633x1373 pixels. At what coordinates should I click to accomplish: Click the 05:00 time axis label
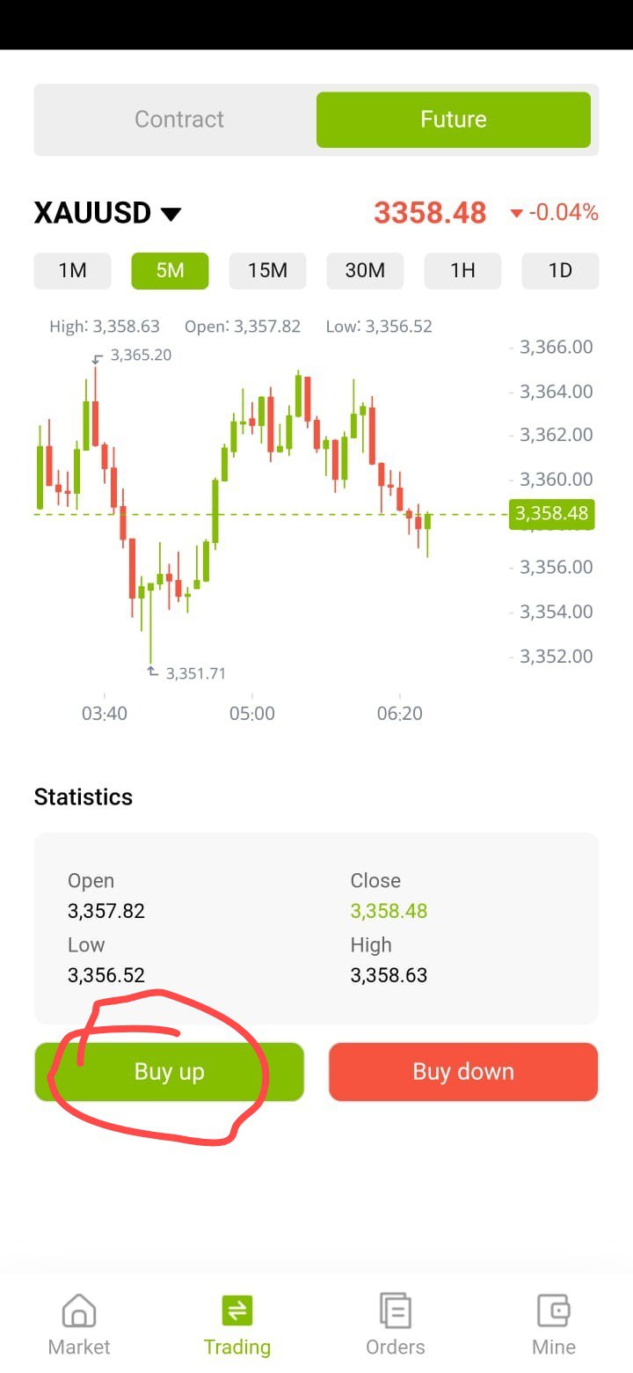(x=252, y=714)
